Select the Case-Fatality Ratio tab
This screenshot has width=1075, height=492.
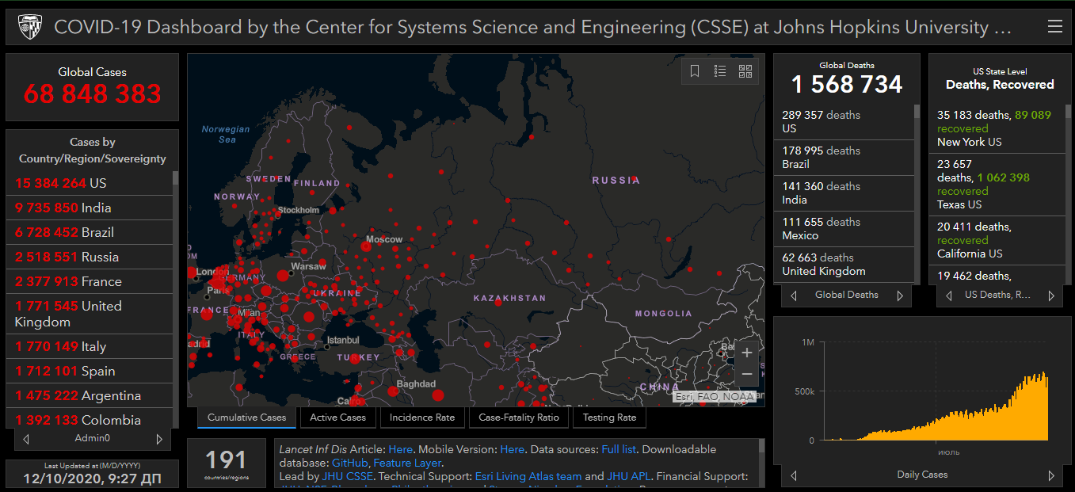click(519, 418)
